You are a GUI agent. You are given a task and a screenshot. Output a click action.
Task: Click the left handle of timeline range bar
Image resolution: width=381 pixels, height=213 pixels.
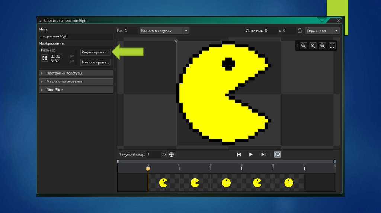point(118,161)
